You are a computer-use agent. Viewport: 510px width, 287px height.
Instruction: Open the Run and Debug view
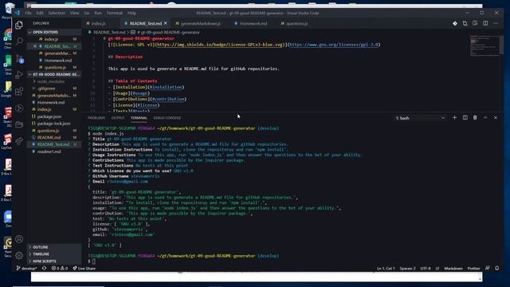pos(19,75)
